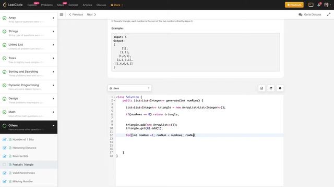334x187 pixels.
Task: Go to Previous problem
Action: tap(76, 15)
